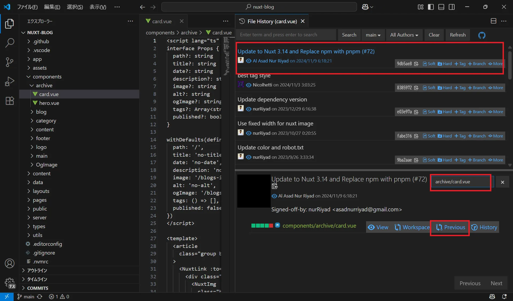Click eye icon on 2023/10/27 nurRiyad commit
Image resolution: width=513 pixels, height=301 pixels.
point(248,133)
